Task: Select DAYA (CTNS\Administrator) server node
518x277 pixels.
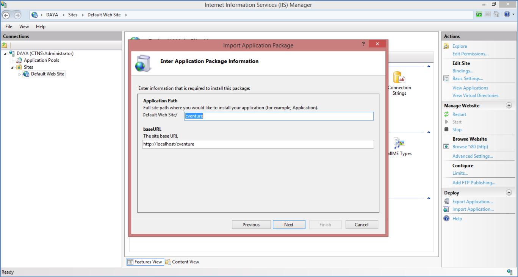Action: click(45, 53)
